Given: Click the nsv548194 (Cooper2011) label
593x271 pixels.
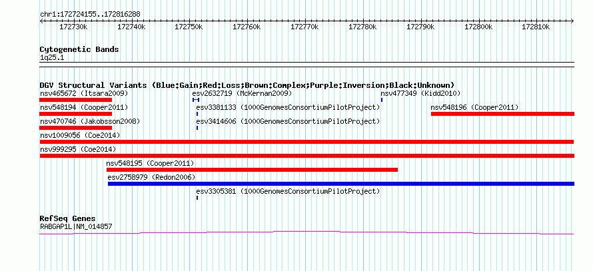Looking at the screenshot, I should coord(84,107).
